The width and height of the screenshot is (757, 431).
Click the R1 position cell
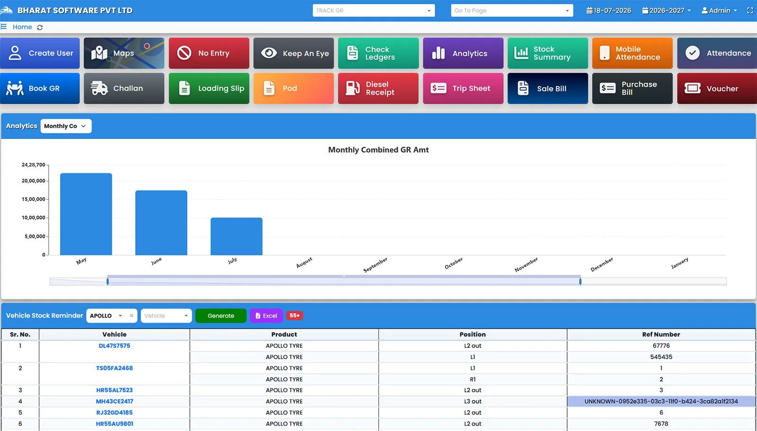click(473, 380)
